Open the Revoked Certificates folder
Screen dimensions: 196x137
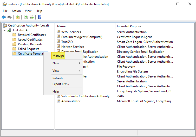(31, 35)
